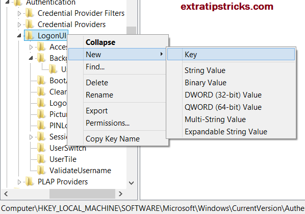Collapse the LogonUI tree node
This screenshot has width=305, height=214.
19,36
